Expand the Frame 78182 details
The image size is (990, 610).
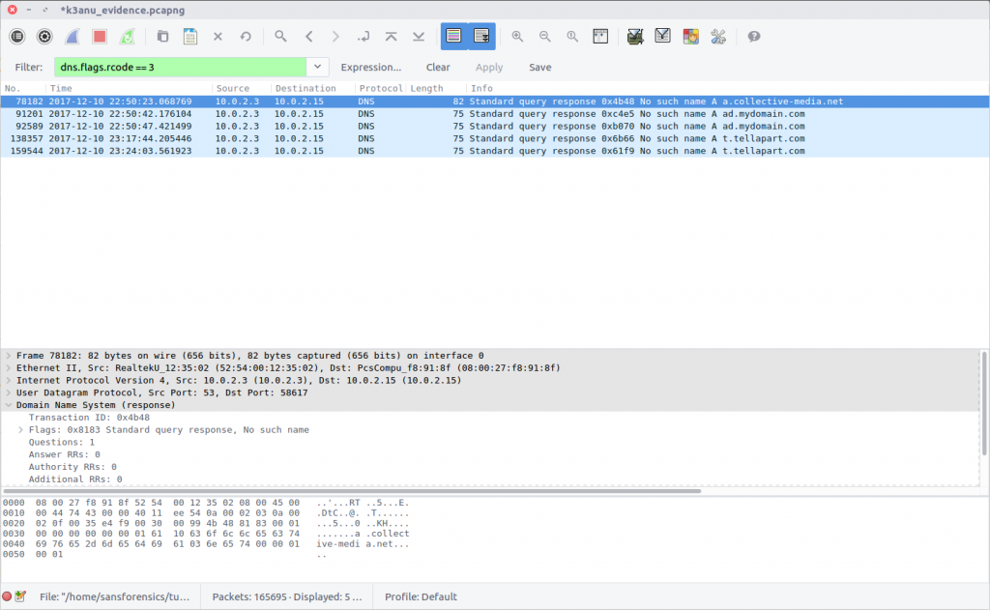[8, 356]
